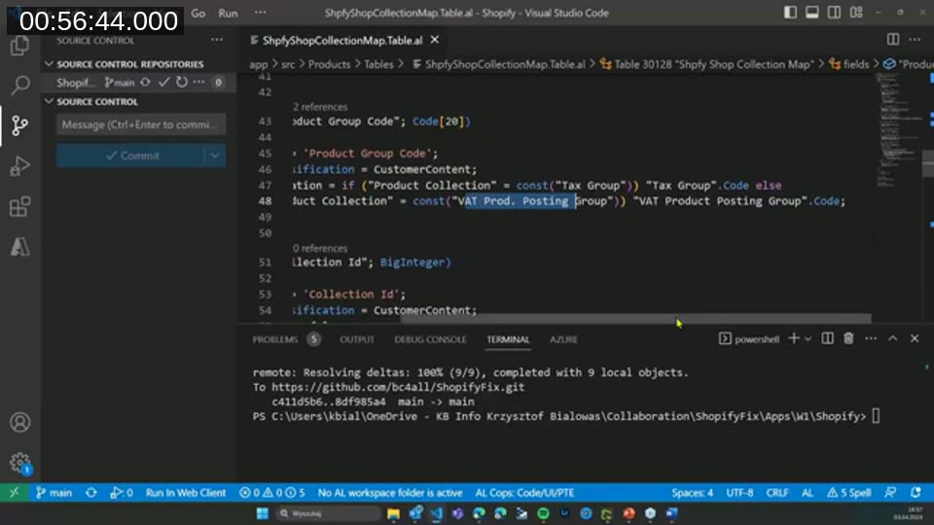Toggle the bottom panel layout button
Screen dimensions: 934x525
[811, 13]
